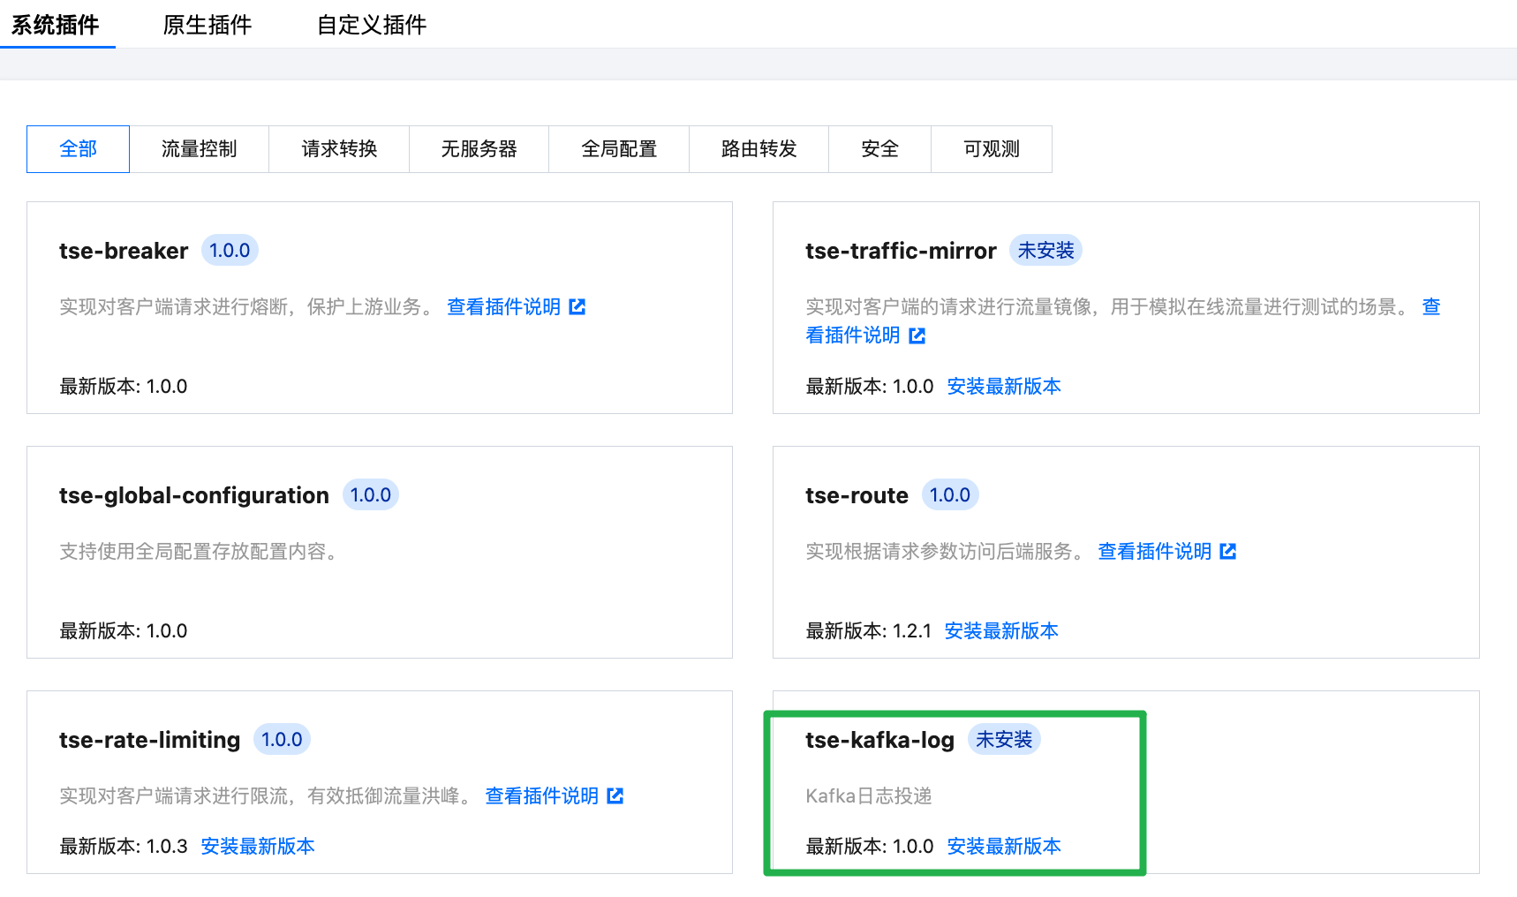Install latest version of tse-traffic-mirror
This screenshot has height=897, width=1517.
coord(1004,387)
